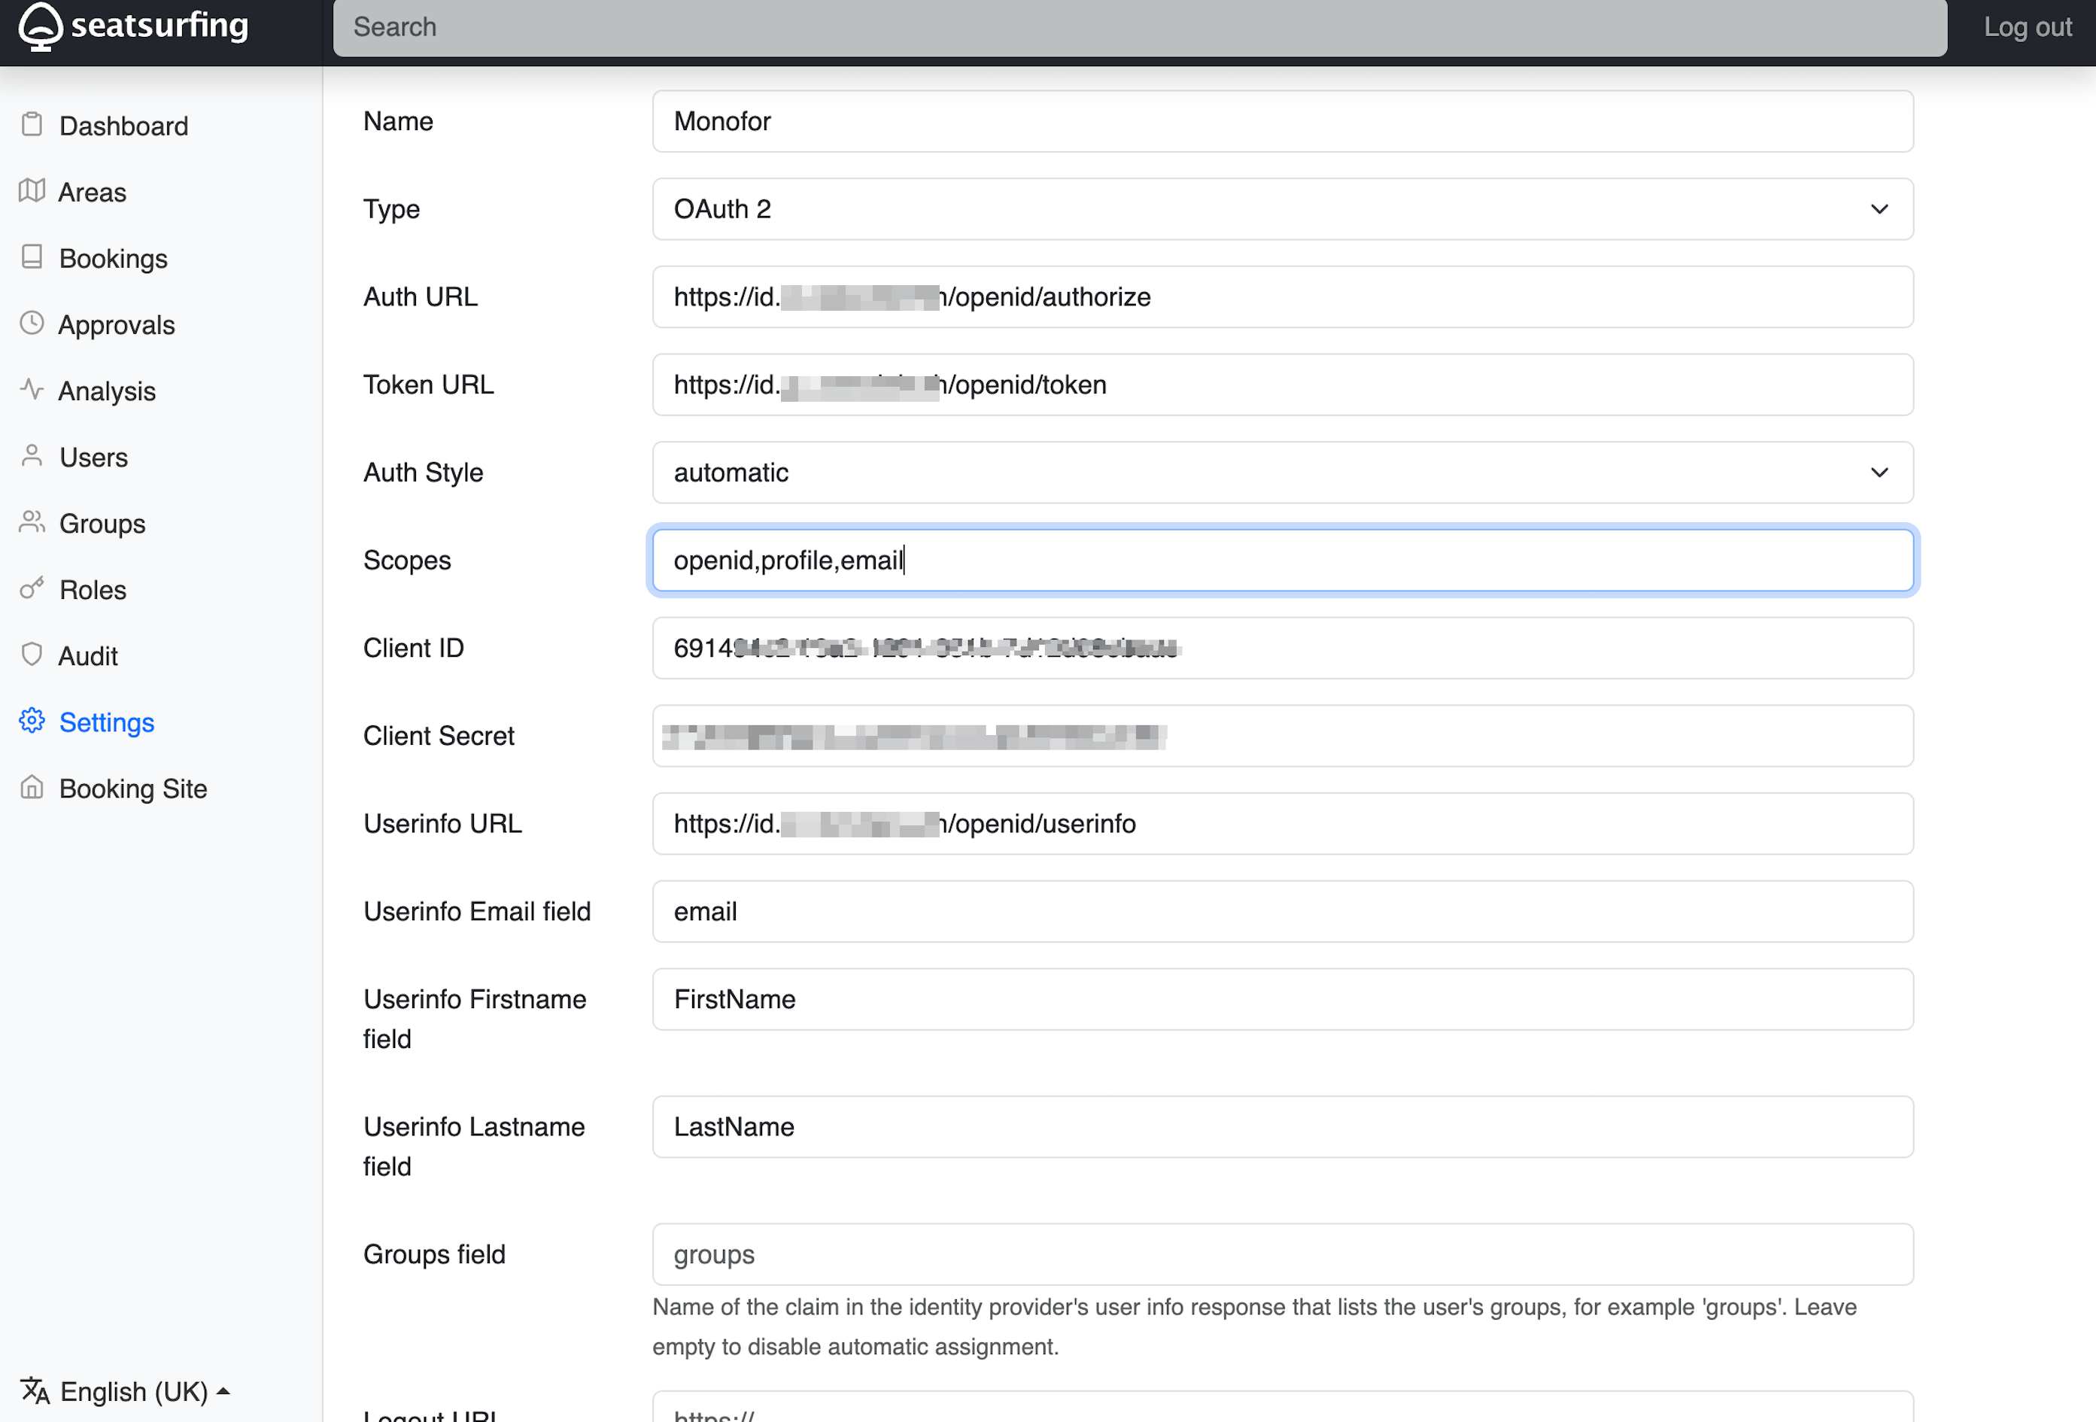The image size is (2096, 1422).
Task: Open the Type dropdown showing OAuth 2
Action: (x=1281, y=209)
